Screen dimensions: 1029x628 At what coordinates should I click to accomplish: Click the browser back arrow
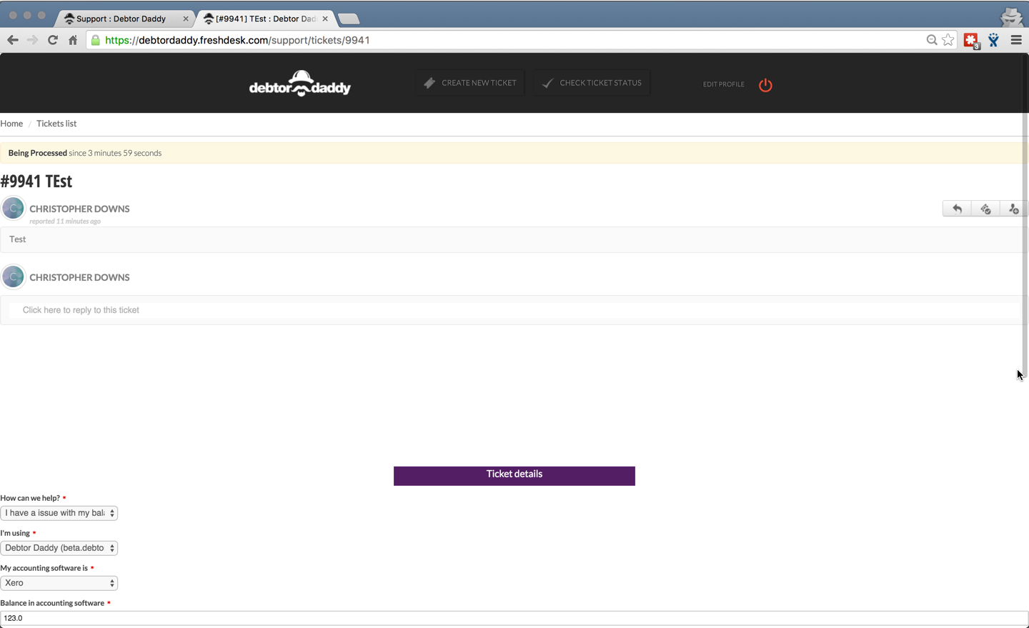coord(12,40)
